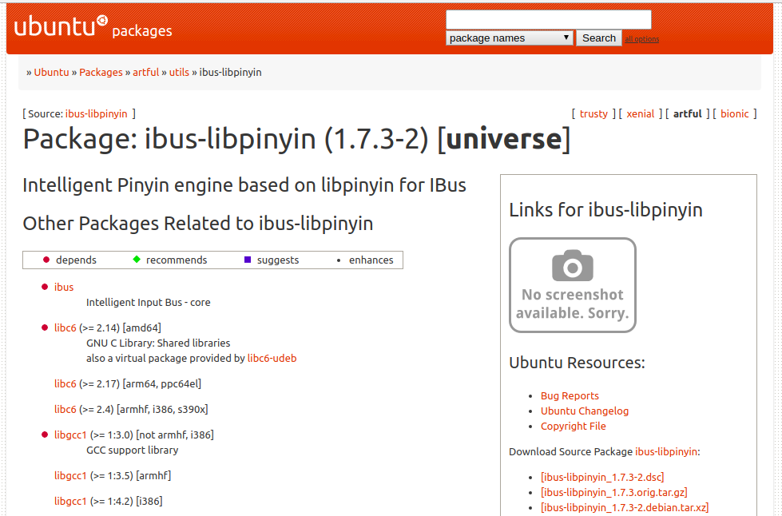This screenshot has width=782, height=516.
Task: Click the red bullet beside libgcc1 (>= 1:3.0)
Action: (x=45, y=435)
